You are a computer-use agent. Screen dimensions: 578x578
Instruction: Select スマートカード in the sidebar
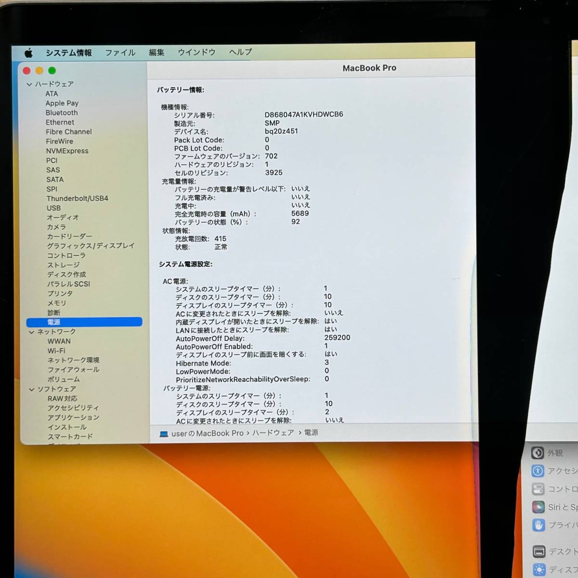coord(70,437)
